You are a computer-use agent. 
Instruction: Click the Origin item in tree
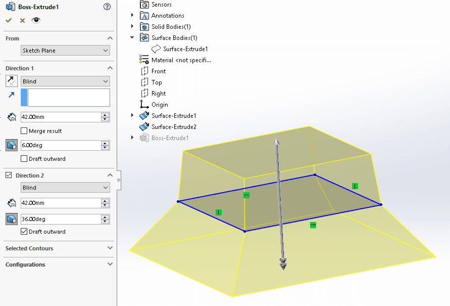160,105
